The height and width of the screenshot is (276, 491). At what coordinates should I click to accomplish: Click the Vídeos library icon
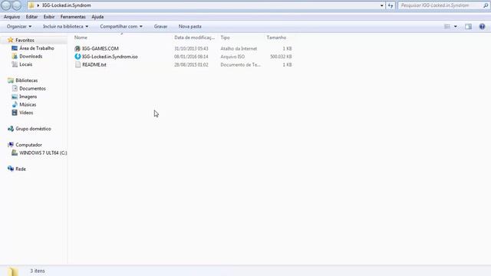coord(15,113)
